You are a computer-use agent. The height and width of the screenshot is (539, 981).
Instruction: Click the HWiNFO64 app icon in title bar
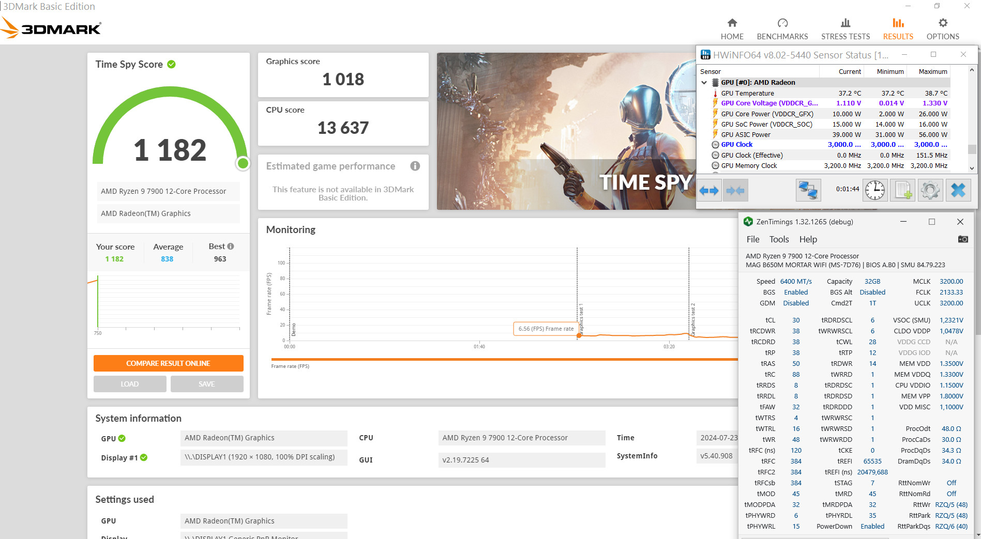point(705,55)
